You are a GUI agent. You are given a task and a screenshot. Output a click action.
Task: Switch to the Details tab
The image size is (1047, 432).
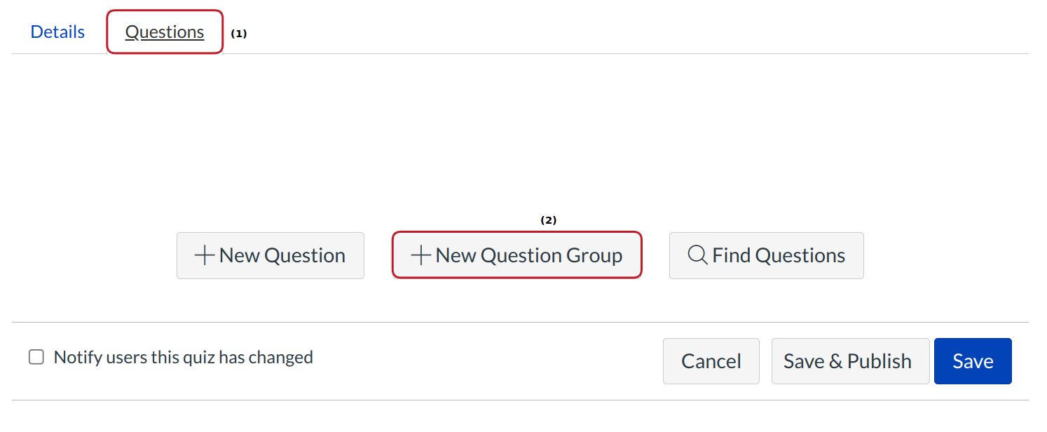coord(57,32)
